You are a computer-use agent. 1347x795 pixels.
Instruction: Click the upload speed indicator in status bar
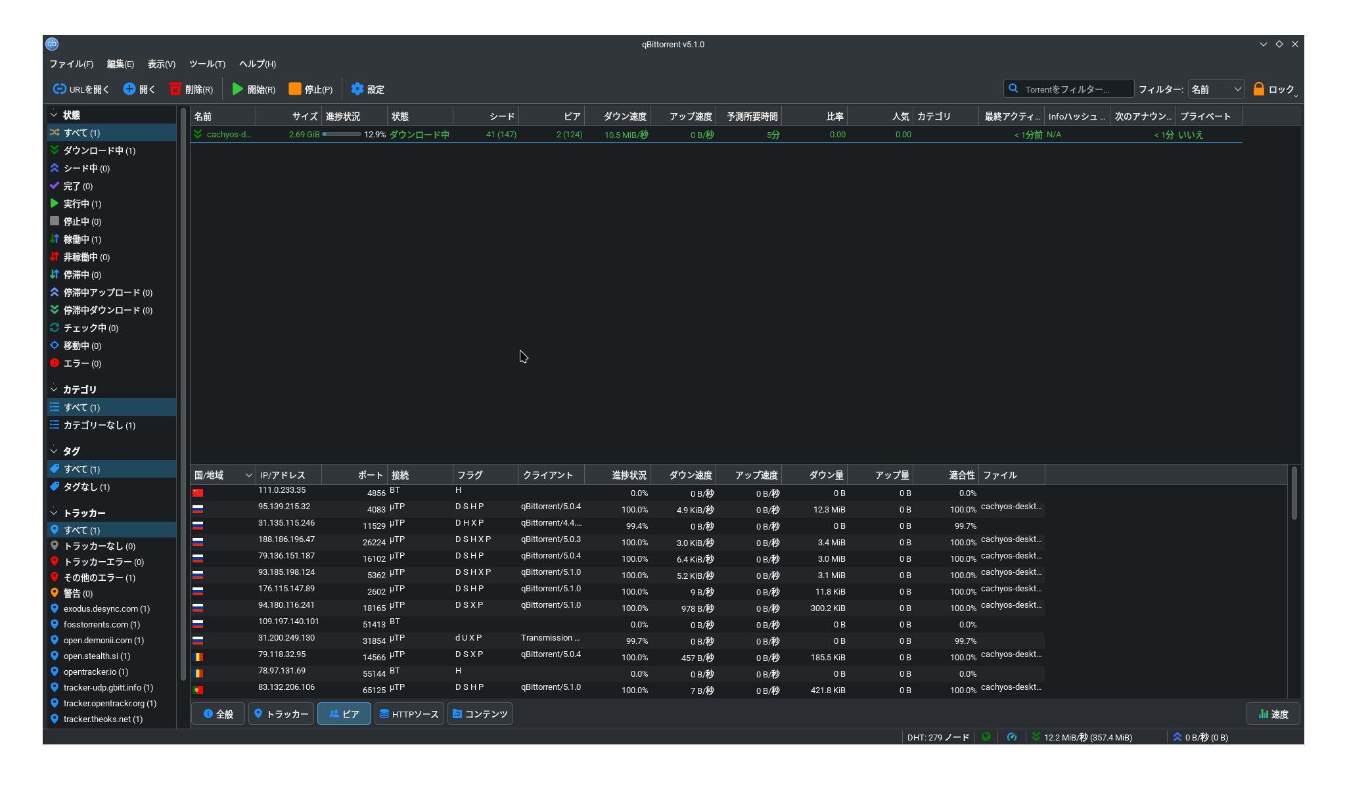click(1200, 737)
